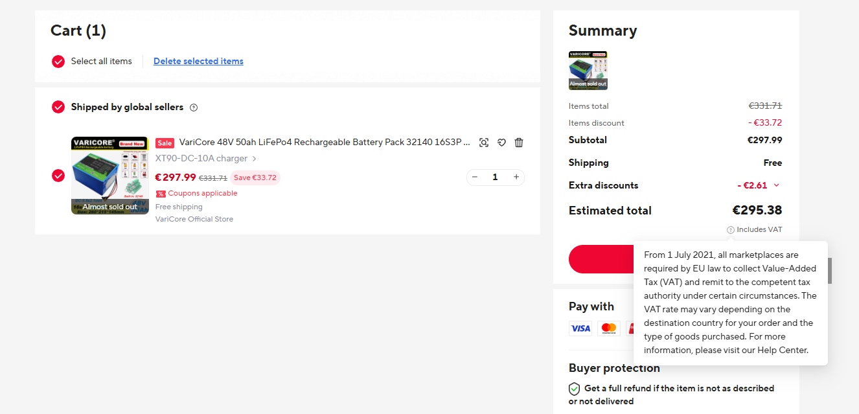Open the VariCore Official Store link
Image resolution: width=859 pixels, height=414 pixels.
(x=194, y=219)
